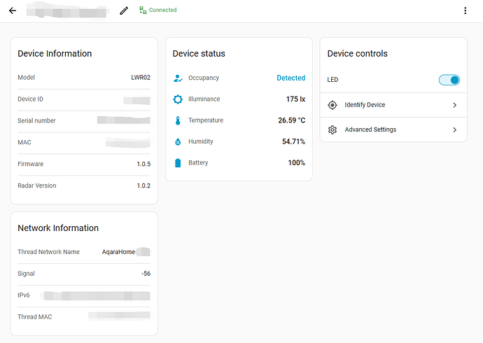Open Identify Device option

pos(393,105)
